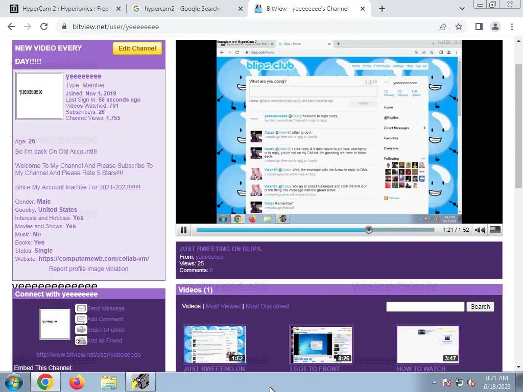Expand the tab search dropdown
Viewport: 523px width, 392px height.
462,9
